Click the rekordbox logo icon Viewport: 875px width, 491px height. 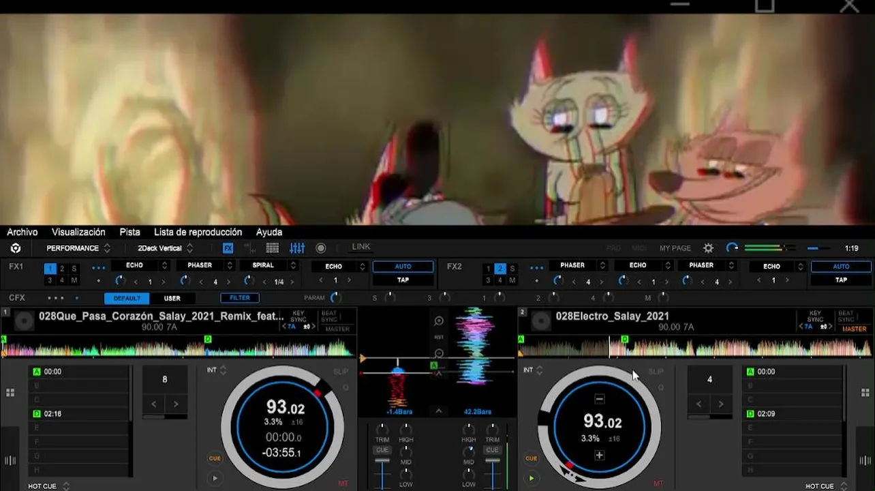(x=16, y=248)
